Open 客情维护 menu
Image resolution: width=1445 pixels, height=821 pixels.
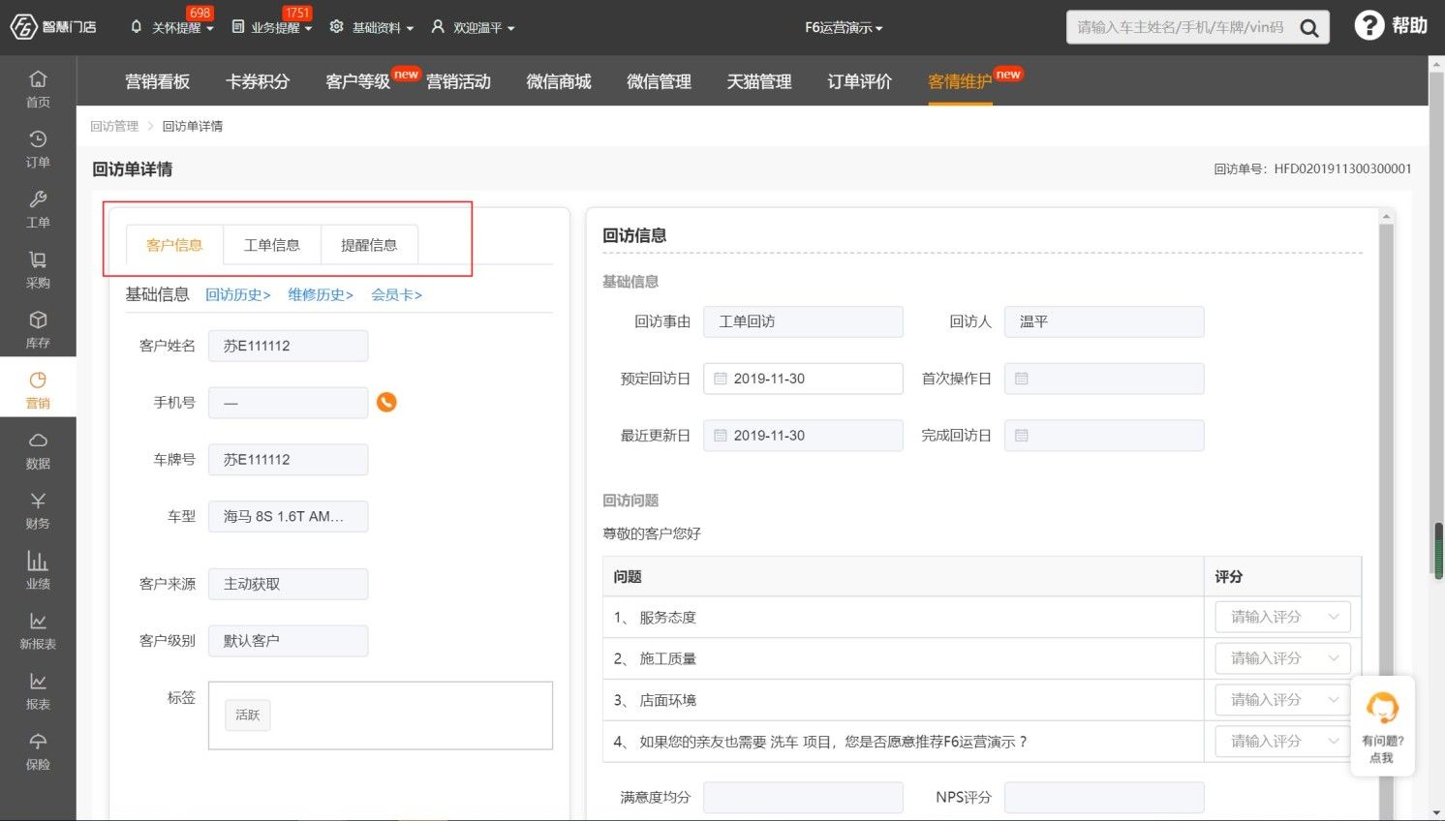(960, 81)
